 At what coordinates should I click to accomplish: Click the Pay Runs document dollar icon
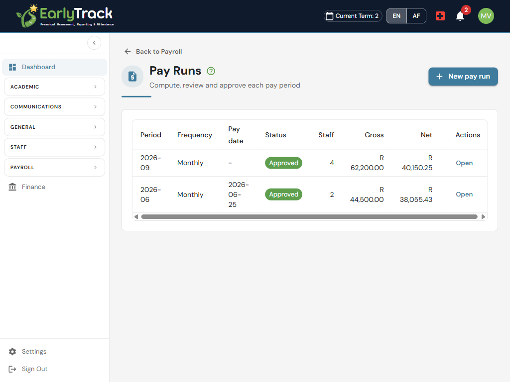click(x=132, y=77)
